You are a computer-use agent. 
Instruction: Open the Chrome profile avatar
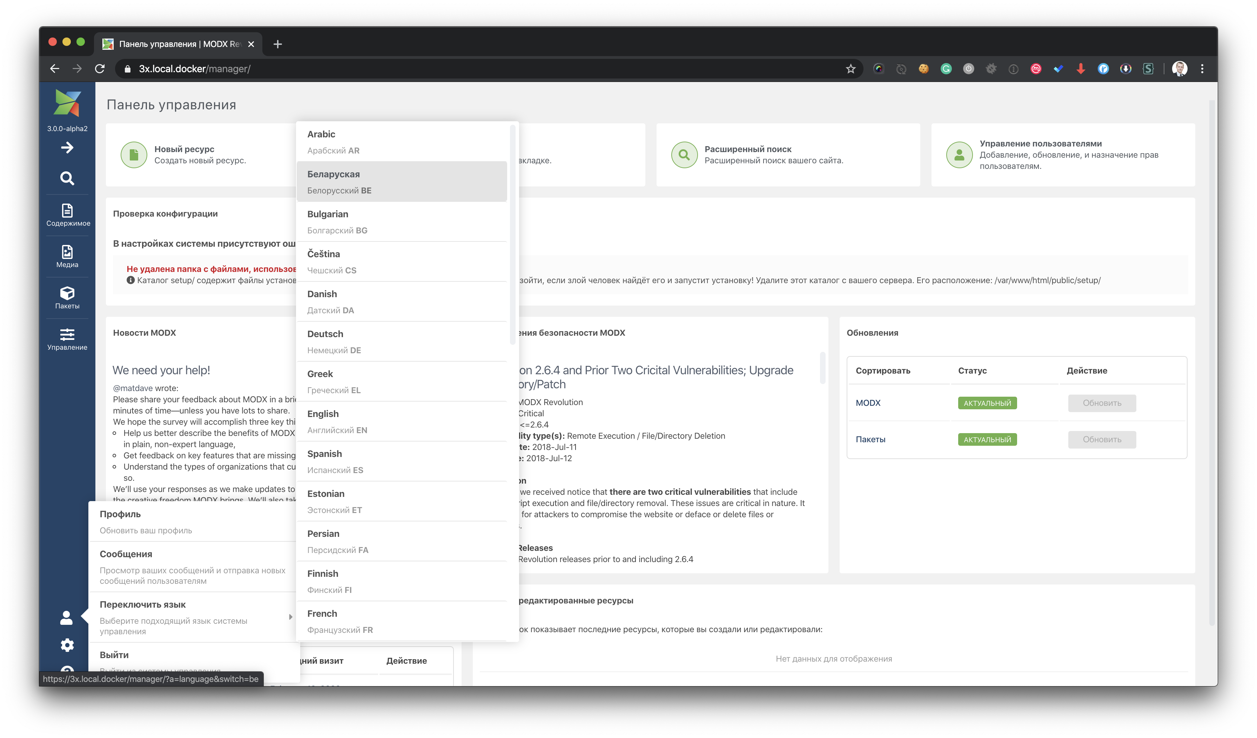(1180, 69)
